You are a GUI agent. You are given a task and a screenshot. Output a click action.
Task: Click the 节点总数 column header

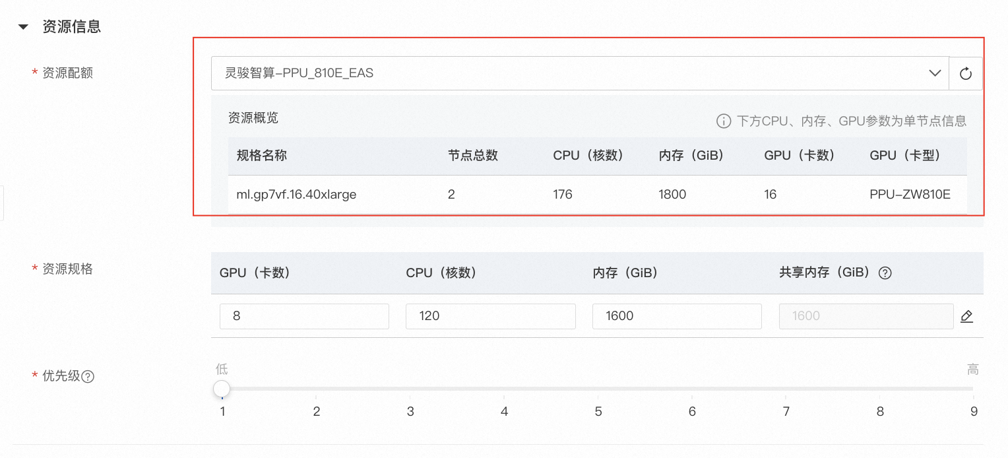point(472,156)
